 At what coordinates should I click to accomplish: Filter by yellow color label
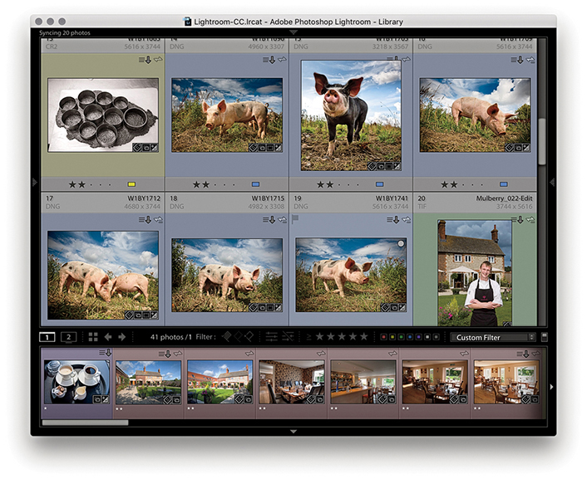[x=392, y=337]
